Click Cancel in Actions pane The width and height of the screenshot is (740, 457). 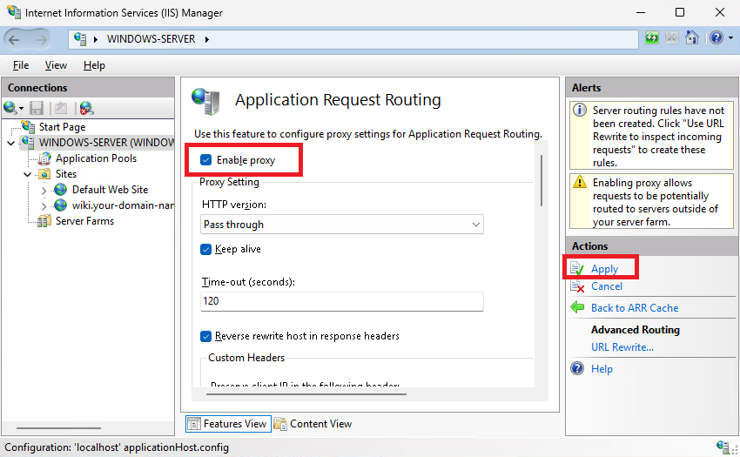click(607, 286)
